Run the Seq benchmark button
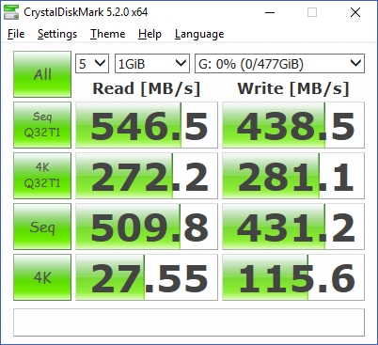 (42, 227)
